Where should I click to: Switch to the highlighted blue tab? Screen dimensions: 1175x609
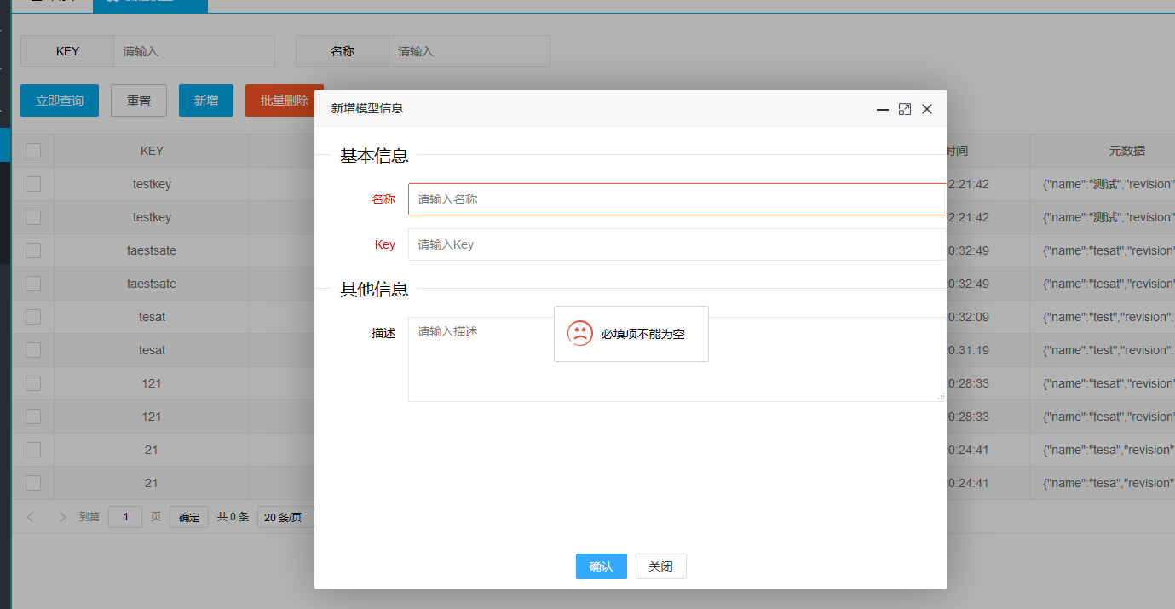click(150, 5)
